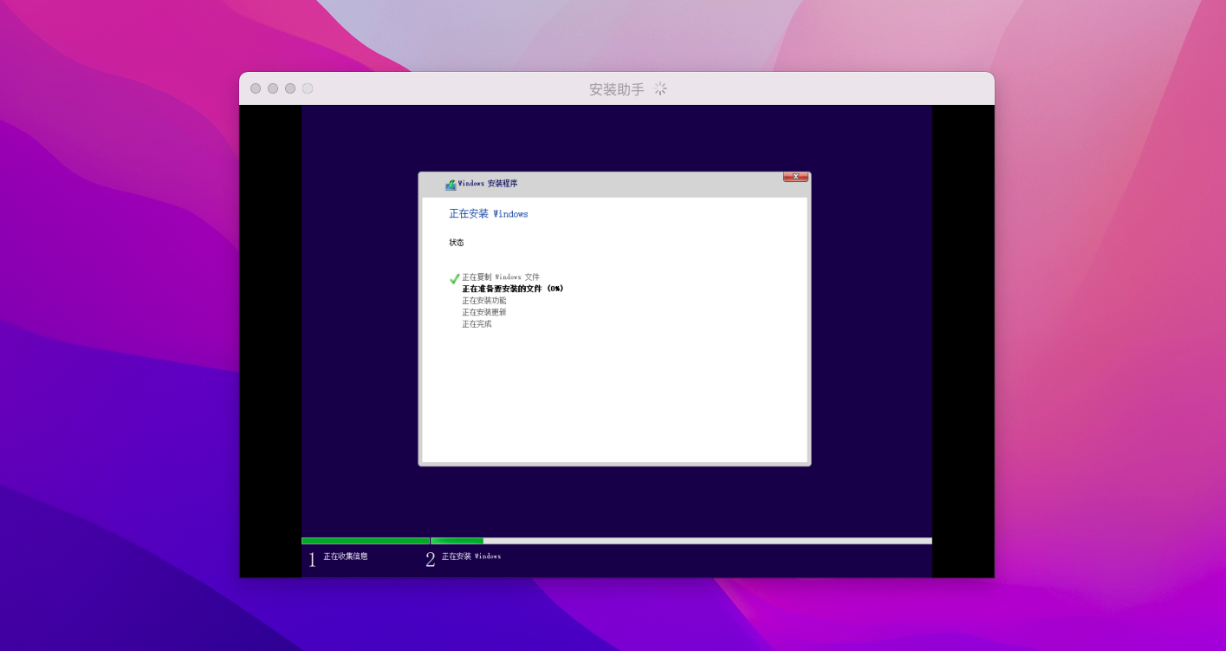Click the 正在安装 Windows blue heading
The height and width of the screenshot is (651, 1226).
(488, 214)
